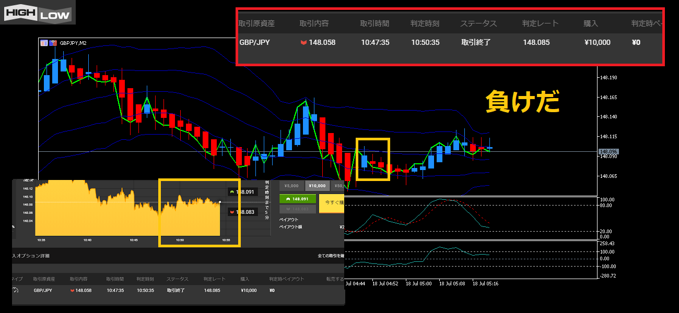
Task: Click the 取引原資産 column header in top table
Action: (256, 23)
